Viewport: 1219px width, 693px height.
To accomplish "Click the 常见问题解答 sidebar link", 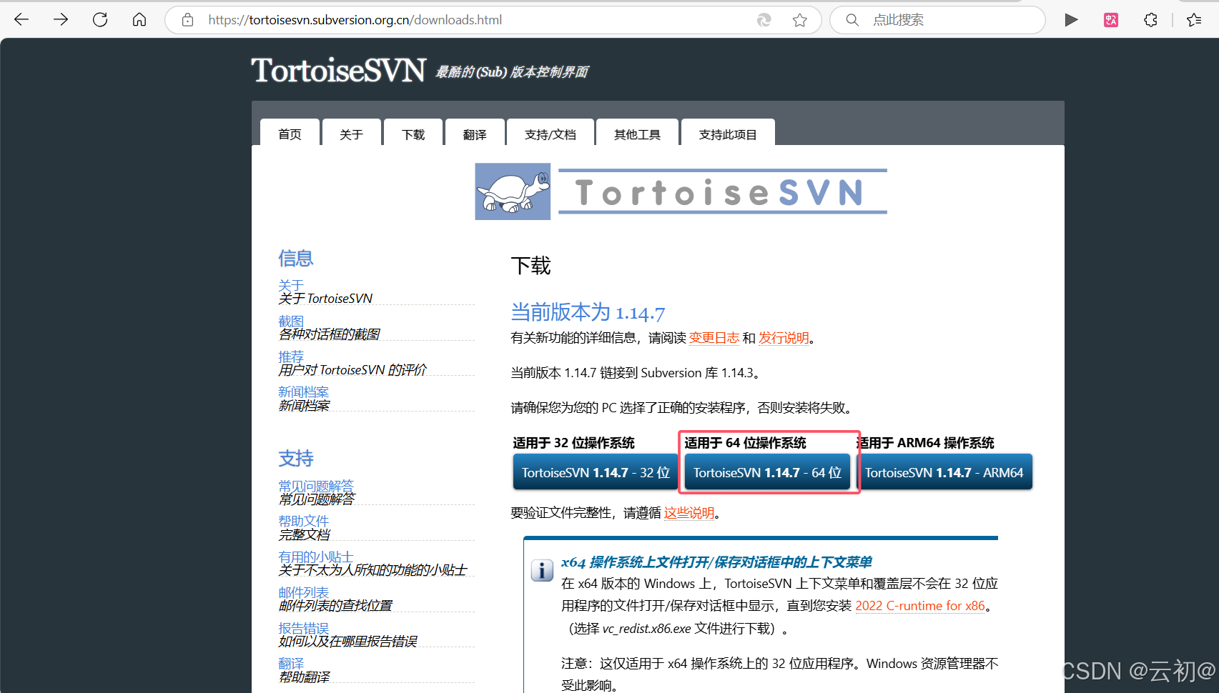I will click(316, 485).
